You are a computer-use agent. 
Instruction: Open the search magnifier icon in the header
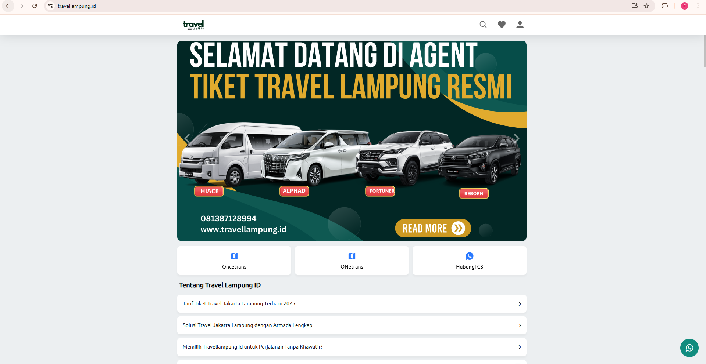tap(483, 25)
